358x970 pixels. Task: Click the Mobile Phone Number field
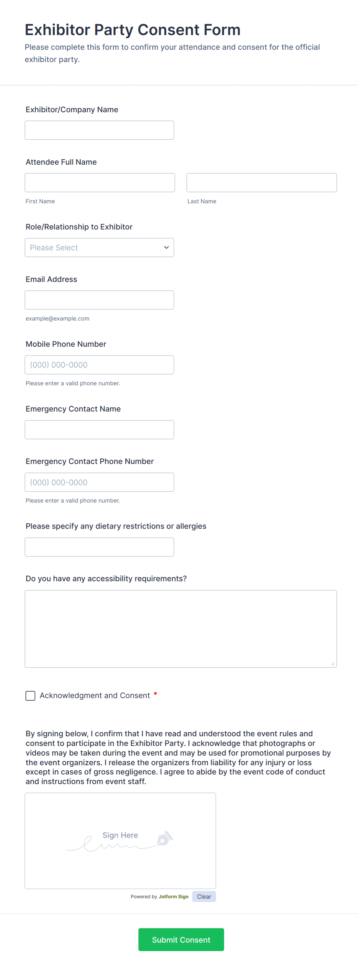pyautogui.click(x=99, y=365)
